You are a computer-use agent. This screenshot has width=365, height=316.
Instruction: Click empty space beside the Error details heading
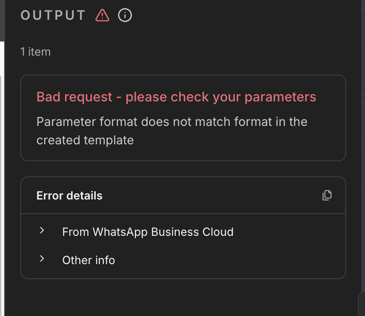click(212, 196)
